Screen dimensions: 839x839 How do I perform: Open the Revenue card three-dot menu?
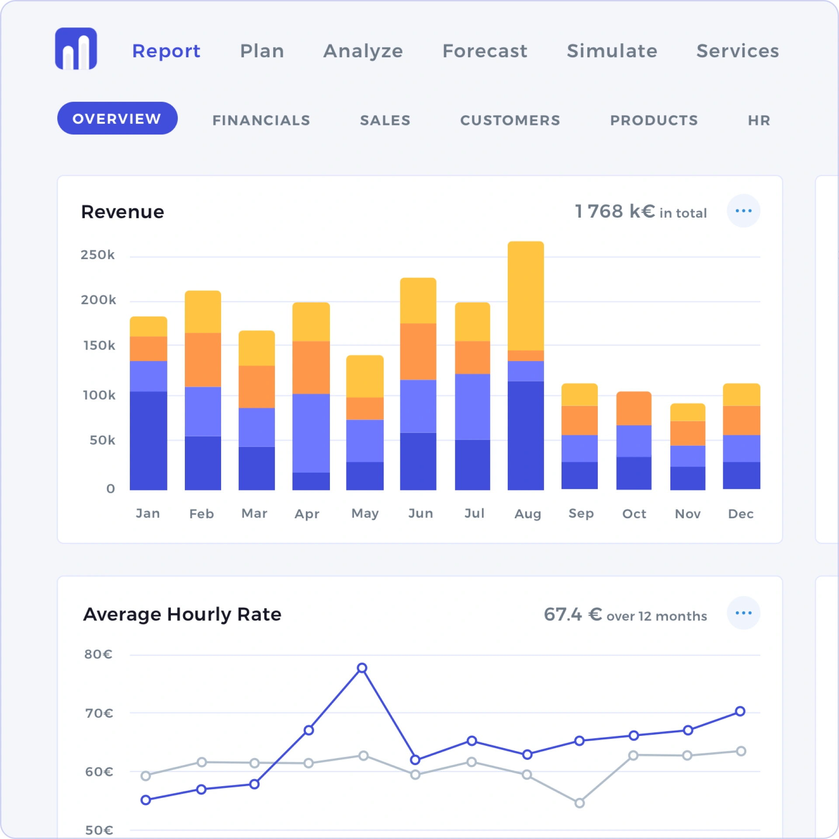tap(743, 211)
